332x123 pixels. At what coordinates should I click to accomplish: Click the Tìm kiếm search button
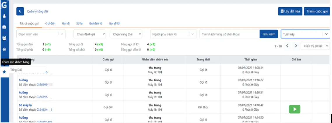[x=269, y=34]
